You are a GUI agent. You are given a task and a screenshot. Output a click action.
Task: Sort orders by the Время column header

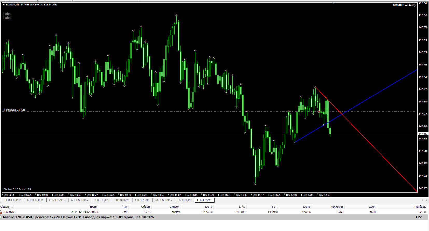pos(69,207)
